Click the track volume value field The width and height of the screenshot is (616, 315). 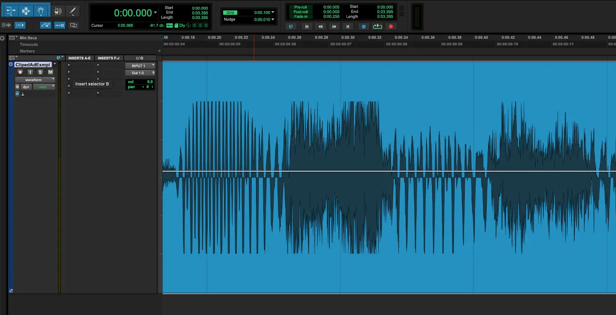(x=149, y=82)
